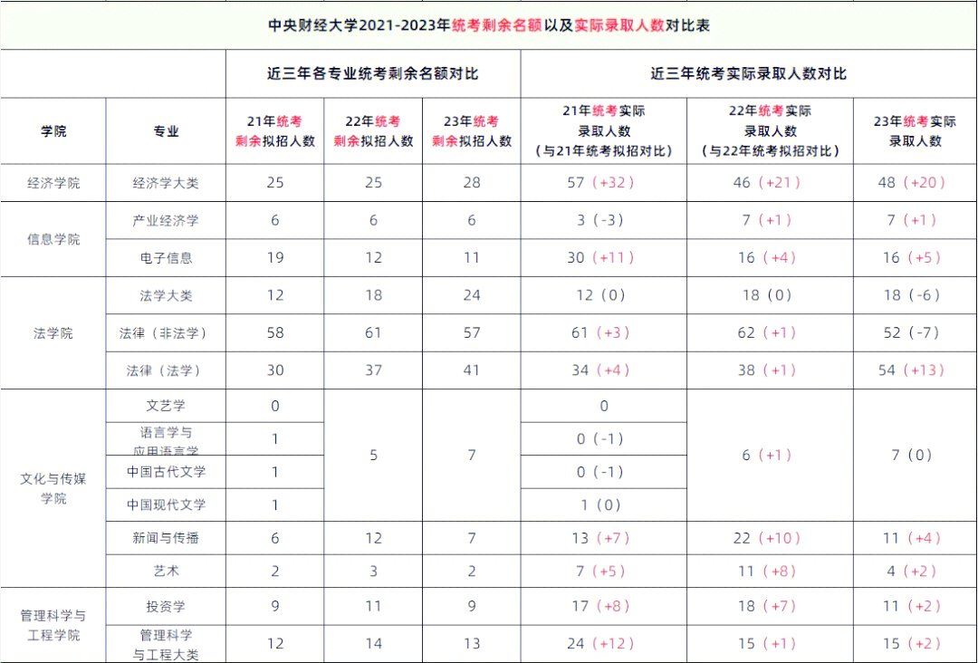This screenshot has width=978, height=663.
Task: Click the 中国现代文学 major cell
Action: [x=166, y=504]
